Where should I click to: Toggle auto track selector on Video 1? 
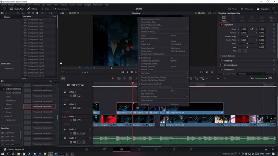75,120
